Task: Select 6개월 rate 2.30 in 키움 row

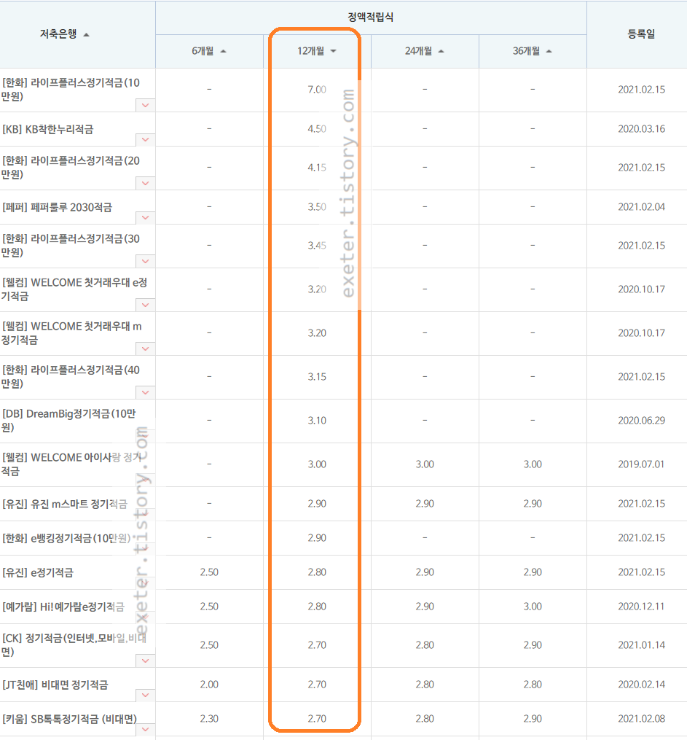Action: tap(209, 719)
